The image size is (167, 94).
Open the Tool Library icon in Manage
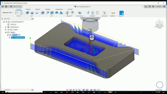[104, 13]
